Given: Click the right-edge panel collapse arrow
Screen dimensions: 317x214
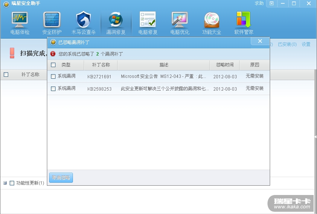Looking at the screenshot, I should point(316,137).
